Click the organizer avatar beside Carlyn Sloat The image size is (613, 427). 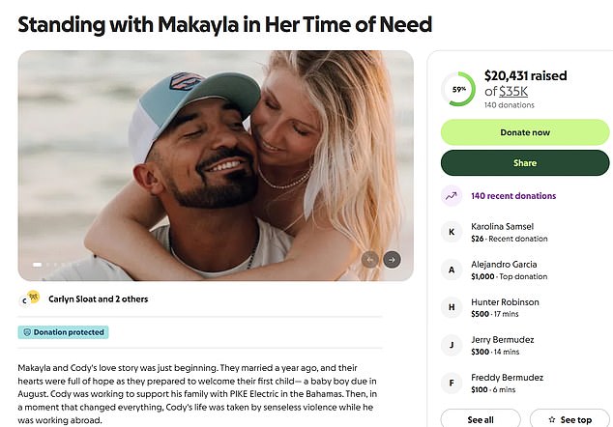coord(31,299)
